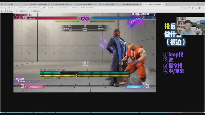Open the favorites list icon
The image size is (205, 115).
coord(189,8)
